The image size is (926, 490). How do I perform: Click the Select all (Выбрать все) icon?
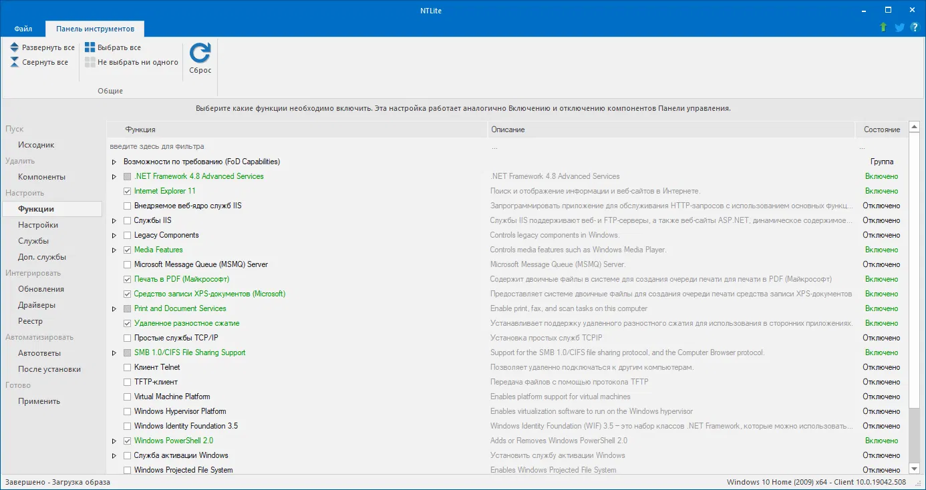pos(90,47)
